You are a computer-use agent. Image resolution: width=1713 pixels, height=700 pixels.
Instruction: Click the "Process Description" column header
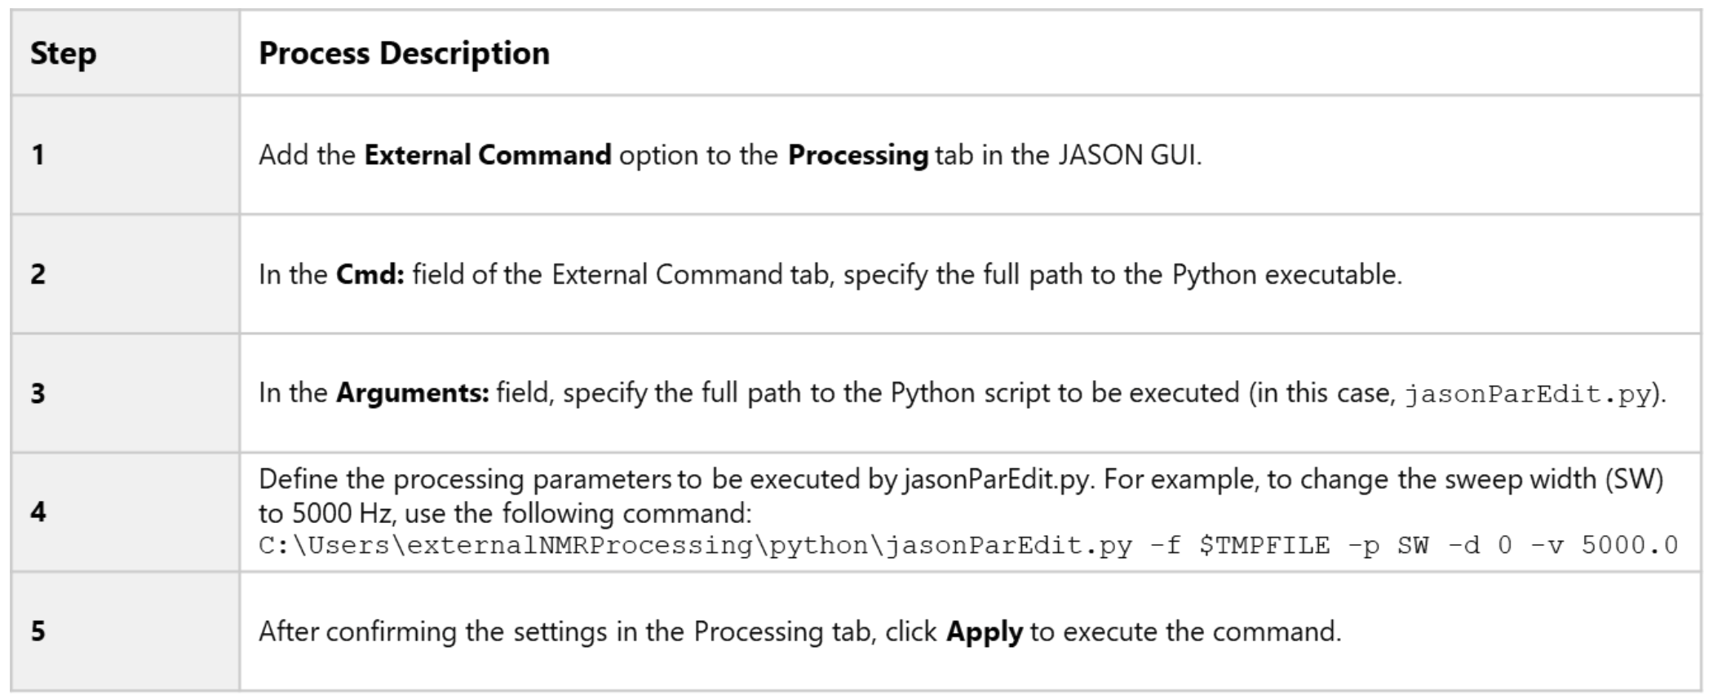(x=404, y=54)
